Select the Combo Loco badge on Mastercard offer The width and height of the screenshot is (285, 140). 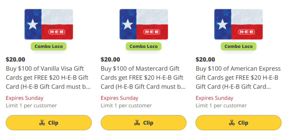(144, 46)
